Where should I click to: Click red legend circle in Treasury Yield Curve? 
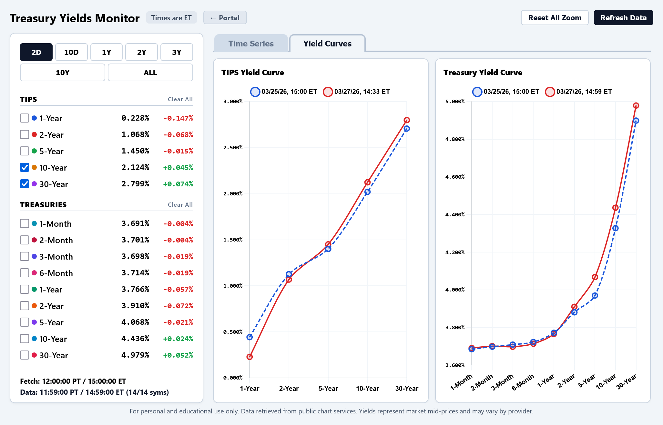550,92
